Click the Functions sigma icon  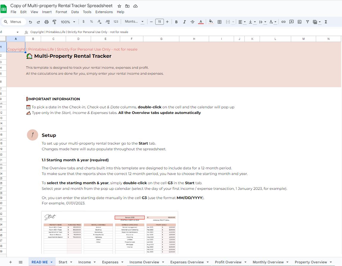click(326, 22)
